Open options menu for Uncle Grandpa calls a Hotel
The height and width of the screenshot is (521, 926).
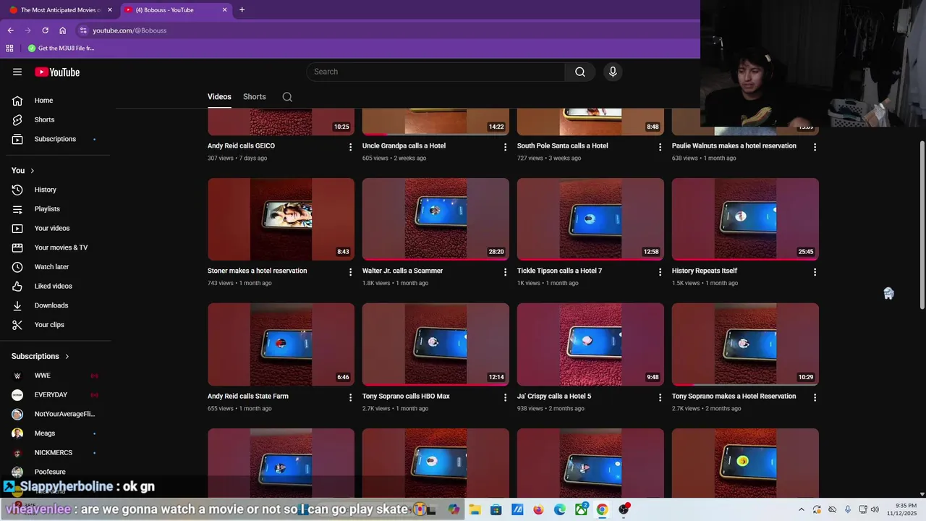pyautogui.click(x=505, y=147)
